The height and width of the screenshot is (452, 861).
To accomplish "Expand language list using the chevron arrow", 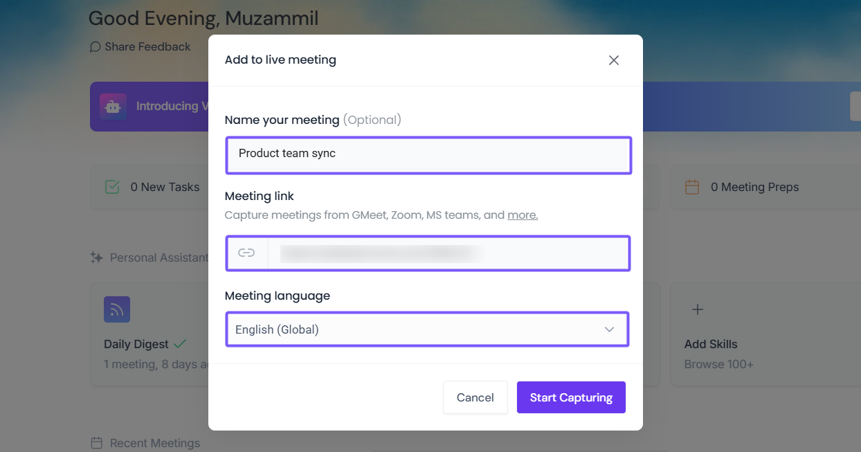I will [609, 329].
